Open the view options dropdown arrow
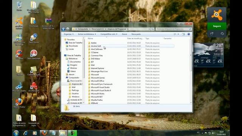The width and height of the screenshot is (242, 136). [x=178, y=34]
